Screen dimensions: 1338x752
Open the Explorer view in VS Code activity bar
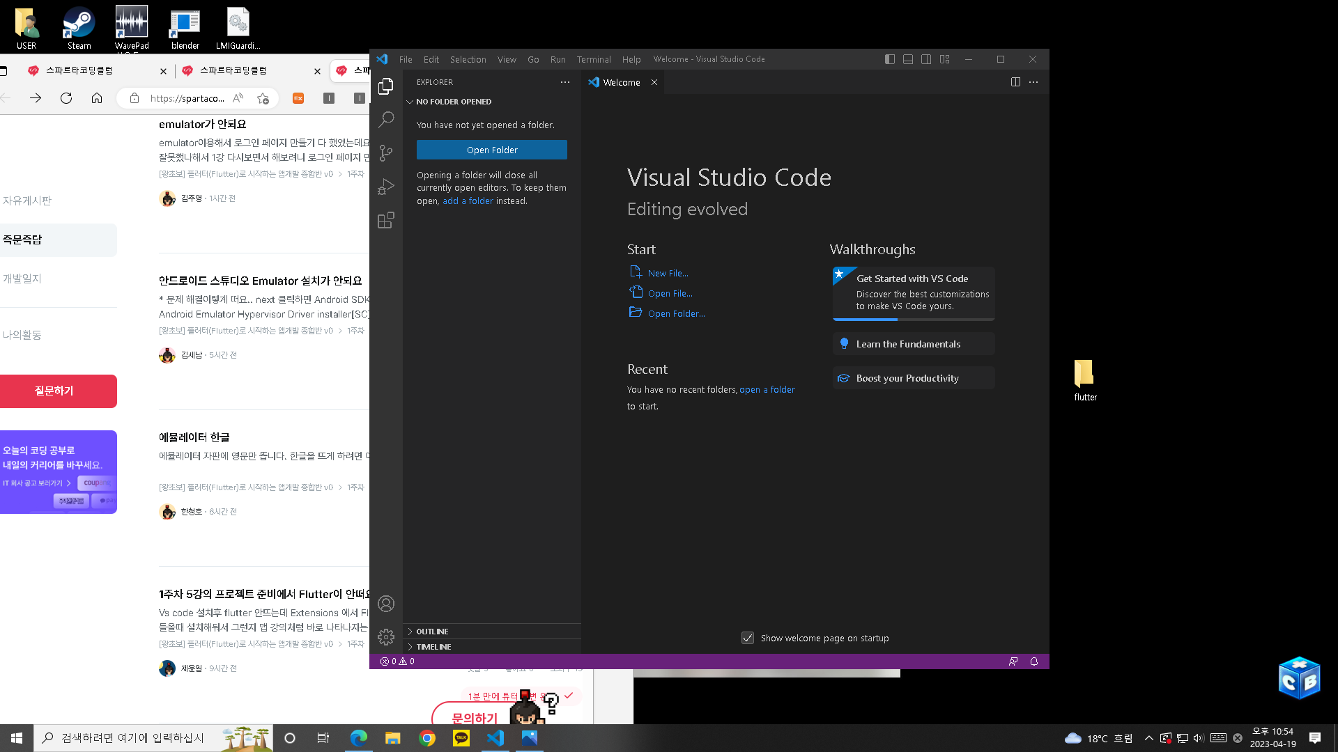tap(385, 86)
